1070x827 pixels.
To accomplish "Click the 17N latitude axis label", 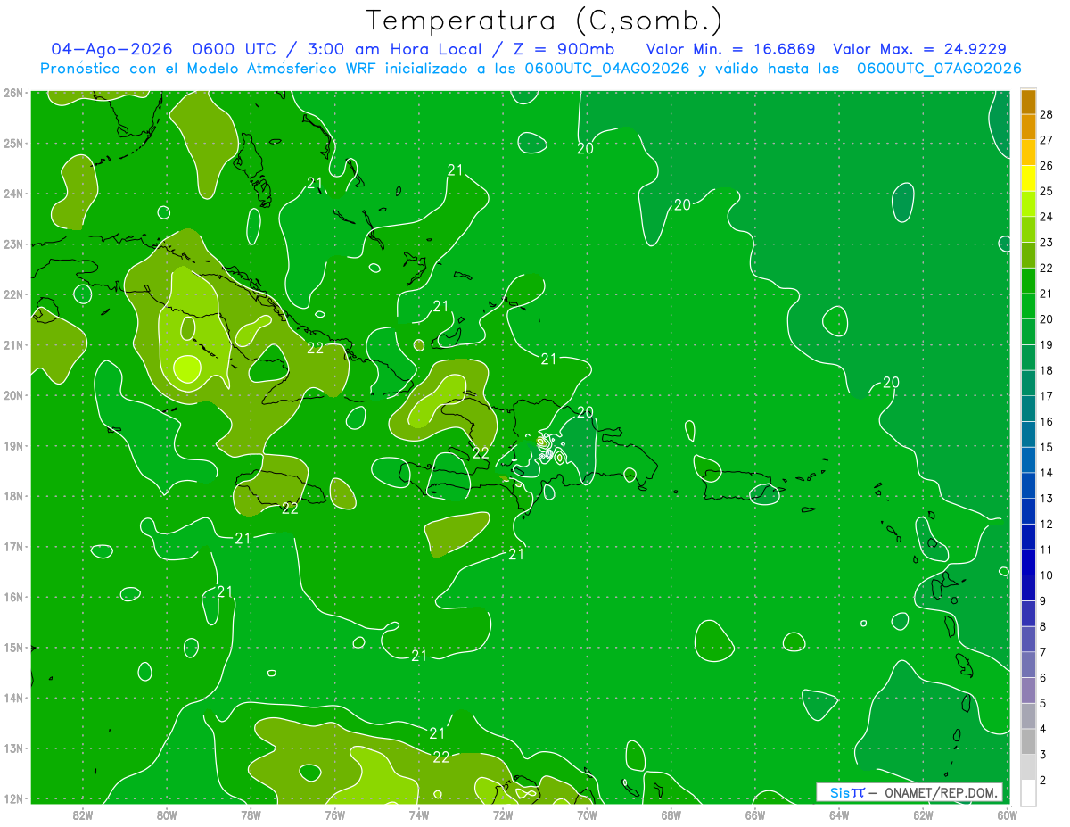I will pyautogui.click(x=13, y=547).
